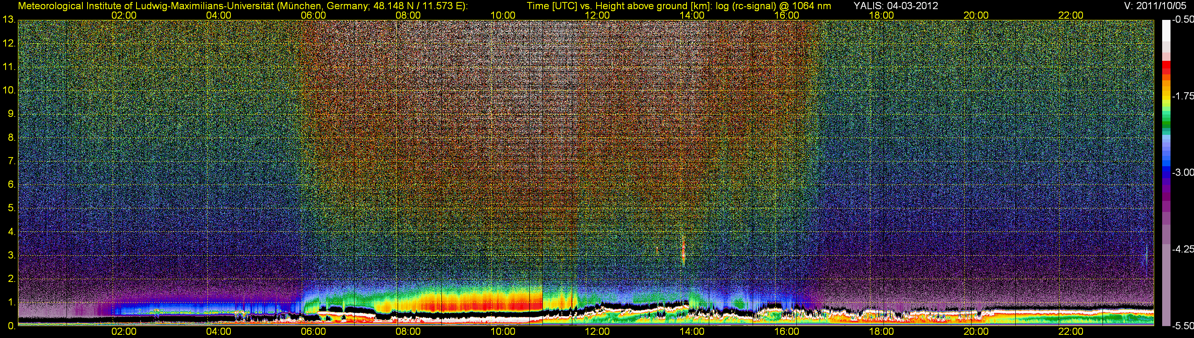
Task: Click the 7 km height axis label
Action: point(11,161)
